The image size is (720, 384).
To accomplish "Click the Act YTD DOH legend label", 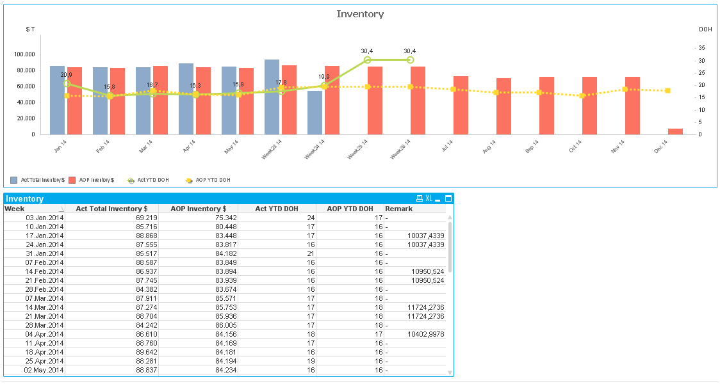I will coord(153,180).
